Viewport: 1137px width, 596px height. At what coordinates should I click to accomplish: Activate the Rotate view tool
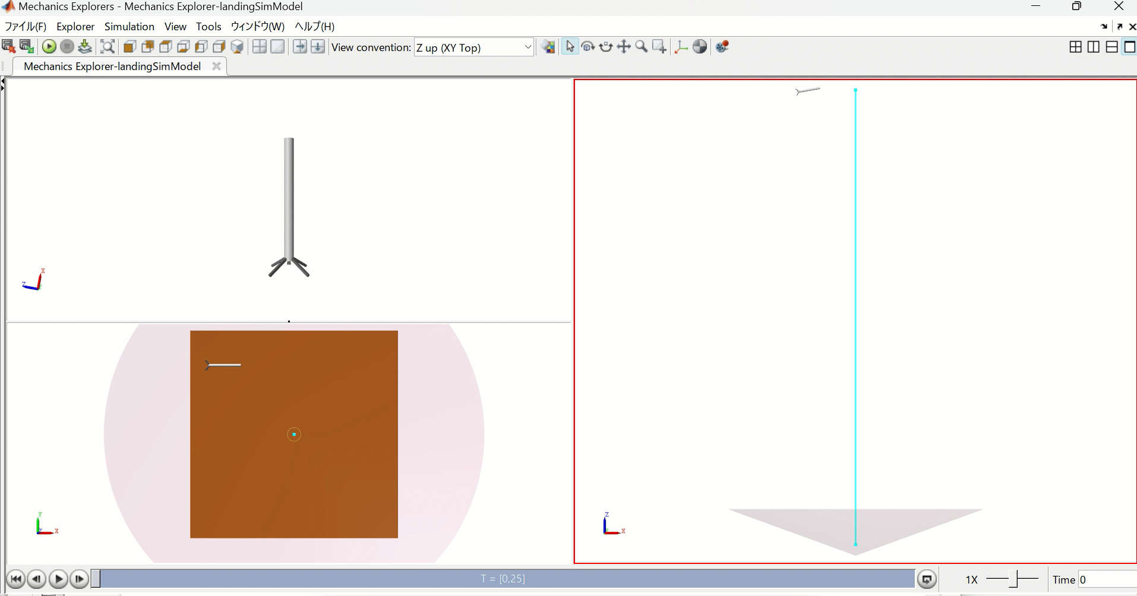(588, 47)
